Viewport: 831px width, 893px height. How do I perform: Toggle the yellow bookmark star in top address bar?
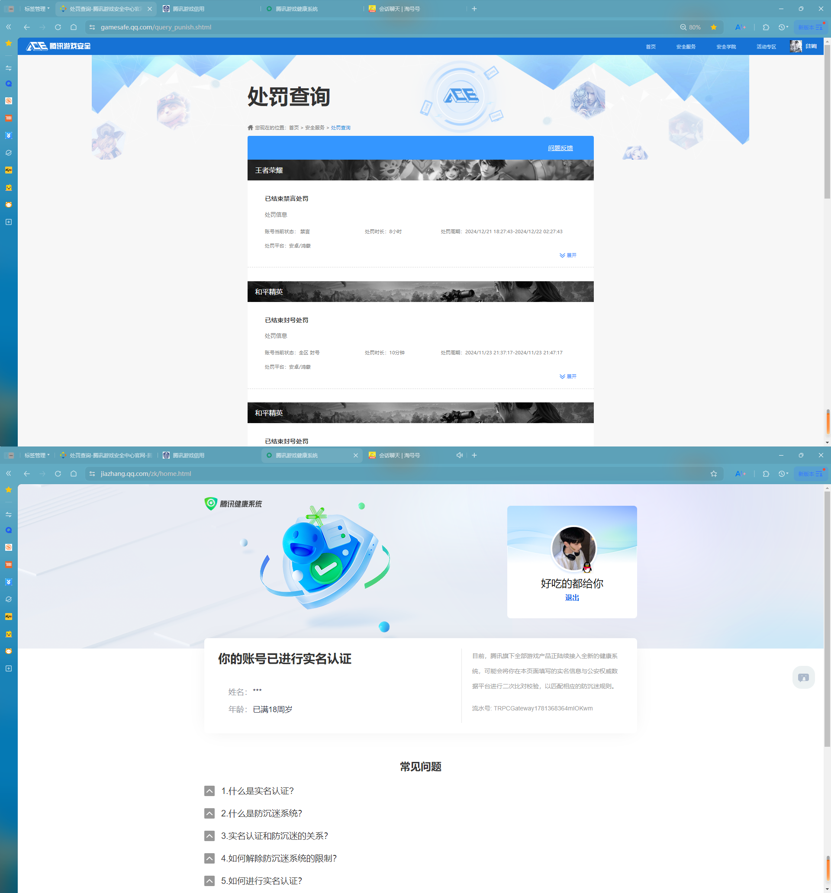[x=714, y=27]
